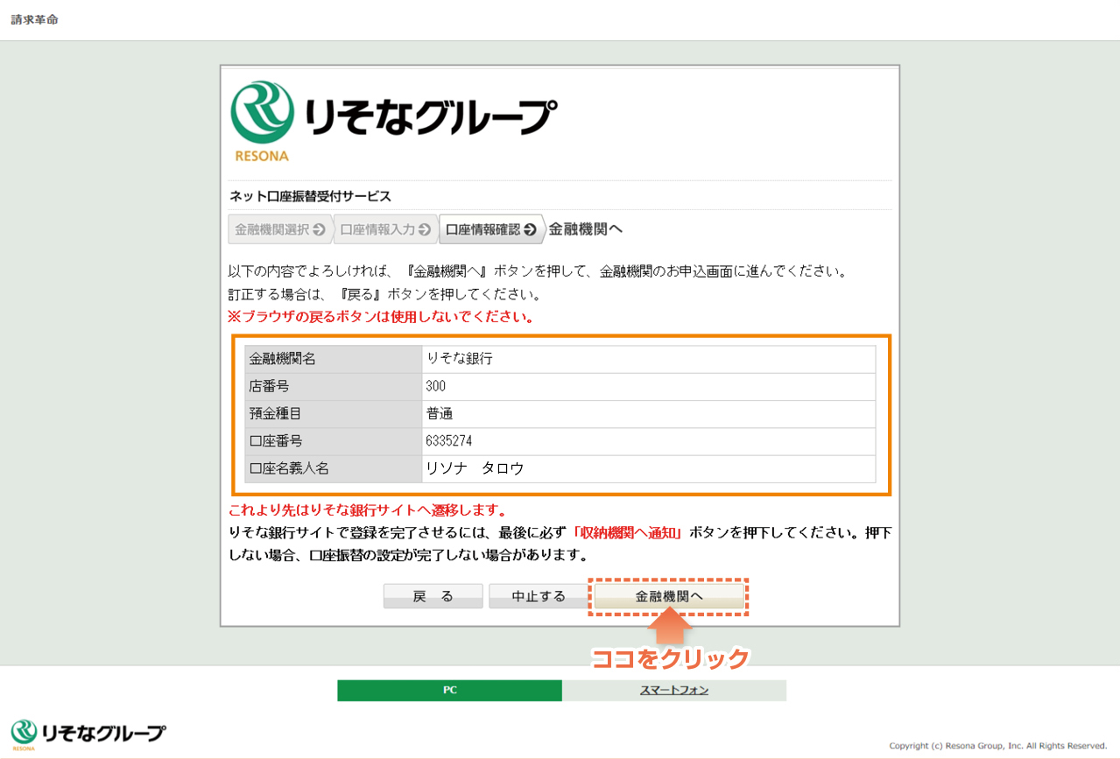Select the 口座情報入力 step
Viewport: 1120px width, 759px height.
point(385,229)
